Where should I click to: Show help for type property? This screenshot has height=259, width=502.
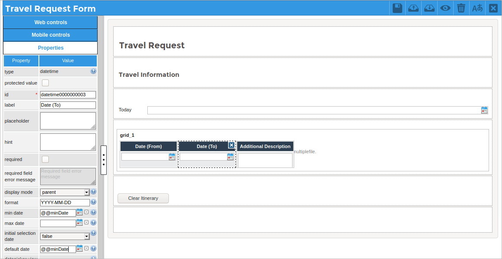pos(93,71)
